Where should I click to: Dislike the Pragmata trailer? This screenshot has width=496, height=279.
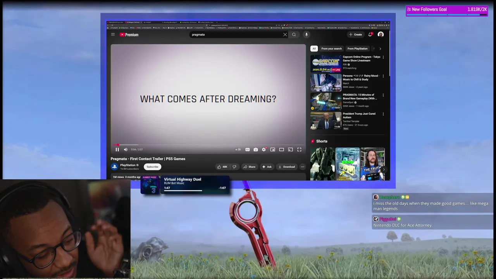tap(234, 167)
